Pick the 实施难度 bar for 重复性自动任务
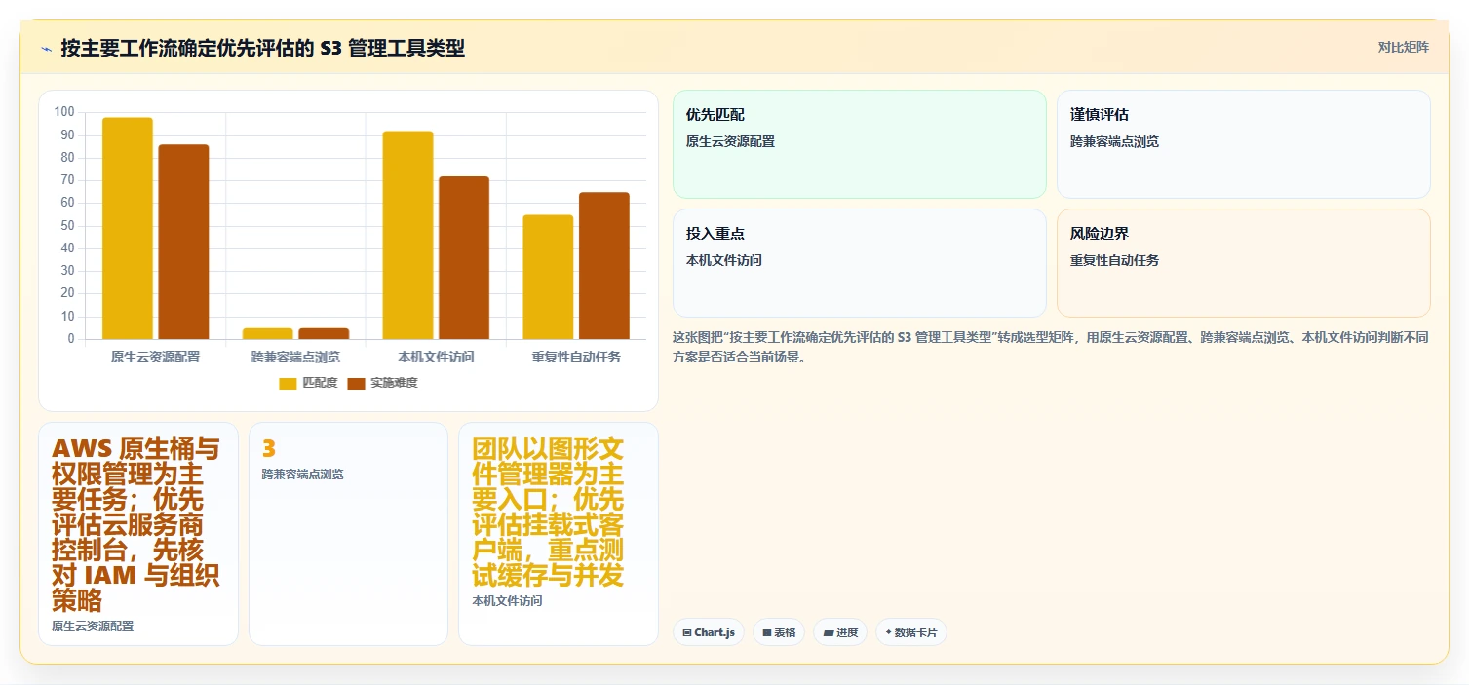This screenshot has width=1469, height=685. tap(604, 265)
